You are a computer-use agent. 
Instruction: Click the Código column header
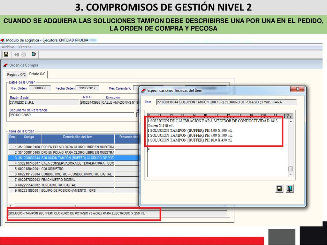tap(29, 139)
